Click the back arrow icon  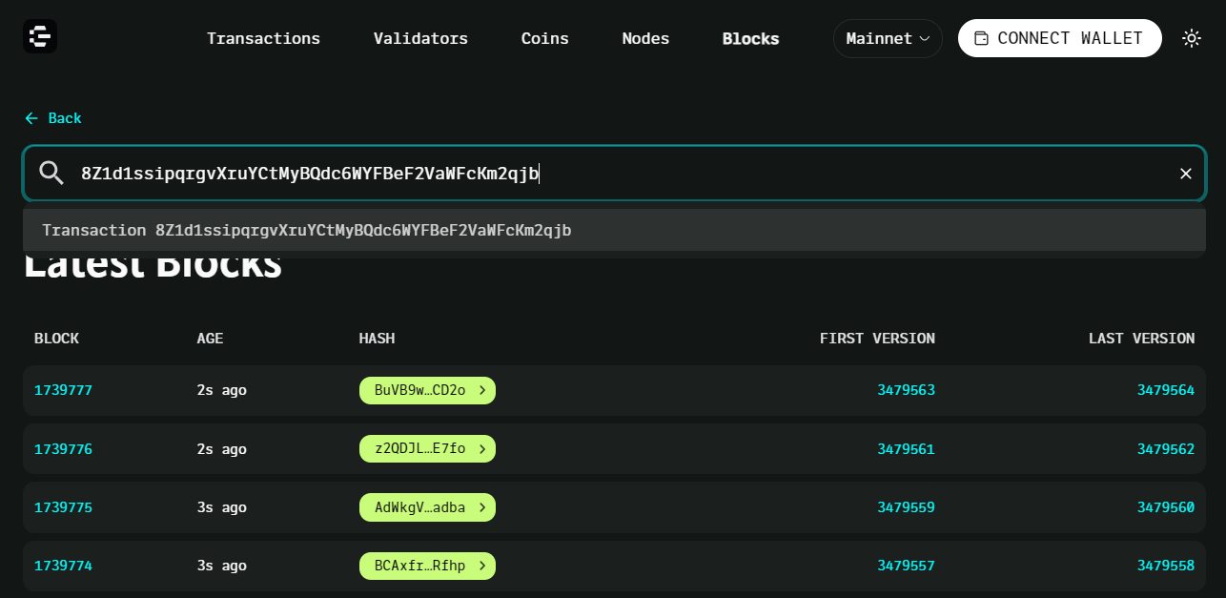[x=31, y=118]
